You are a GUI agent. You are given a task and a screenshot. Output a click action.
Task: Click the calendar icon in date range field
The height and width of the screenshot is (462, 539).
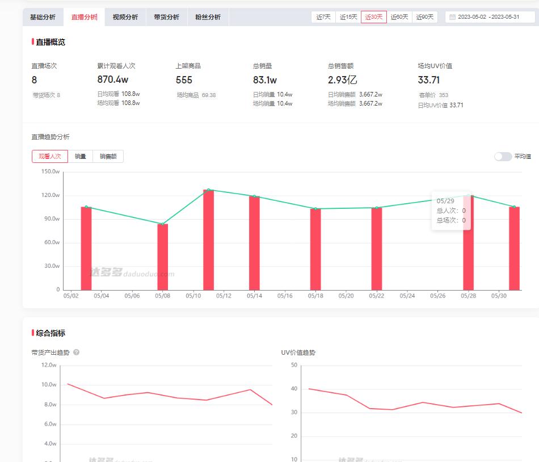coord(452,17)
